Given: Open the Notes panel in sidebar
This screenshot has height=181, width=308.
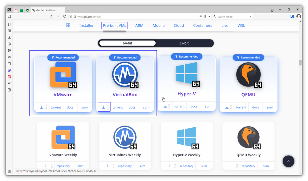Looking at the screenshot, I should coord(9,50).
